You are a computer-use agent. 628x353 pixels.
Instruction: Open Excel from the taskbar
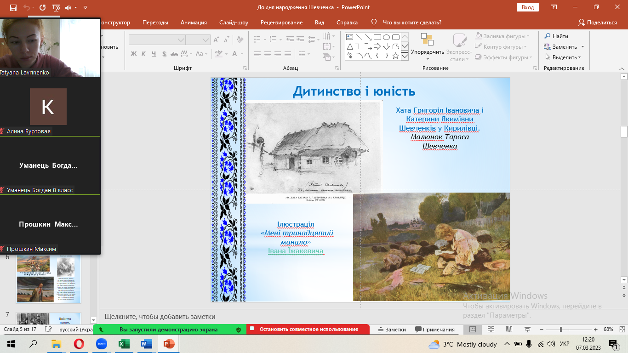(124, 344)
